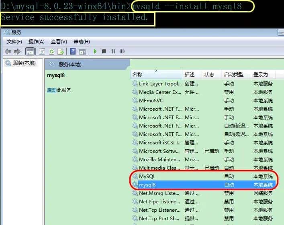Select the Net.Tcp Port Sh... service row
Viewport: 284px width, 225px height.
(x=203, y=219)
